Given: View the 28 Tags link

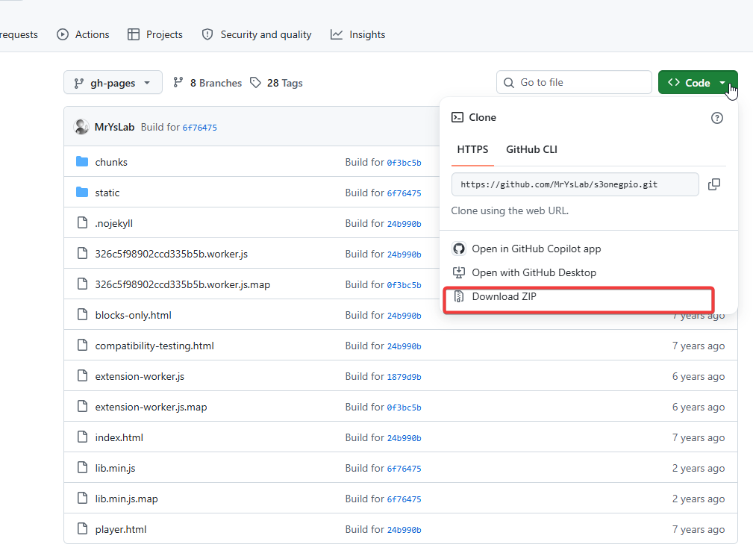Looking at the screenshot, I should click(277, 83).
